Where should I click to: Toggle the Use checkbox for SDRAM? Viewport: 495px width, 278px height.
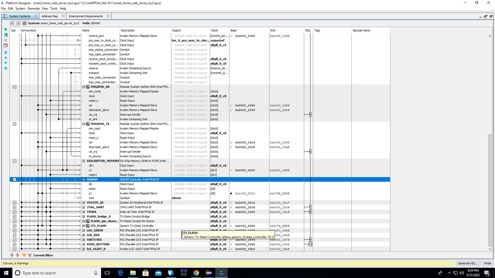point(14,180)
